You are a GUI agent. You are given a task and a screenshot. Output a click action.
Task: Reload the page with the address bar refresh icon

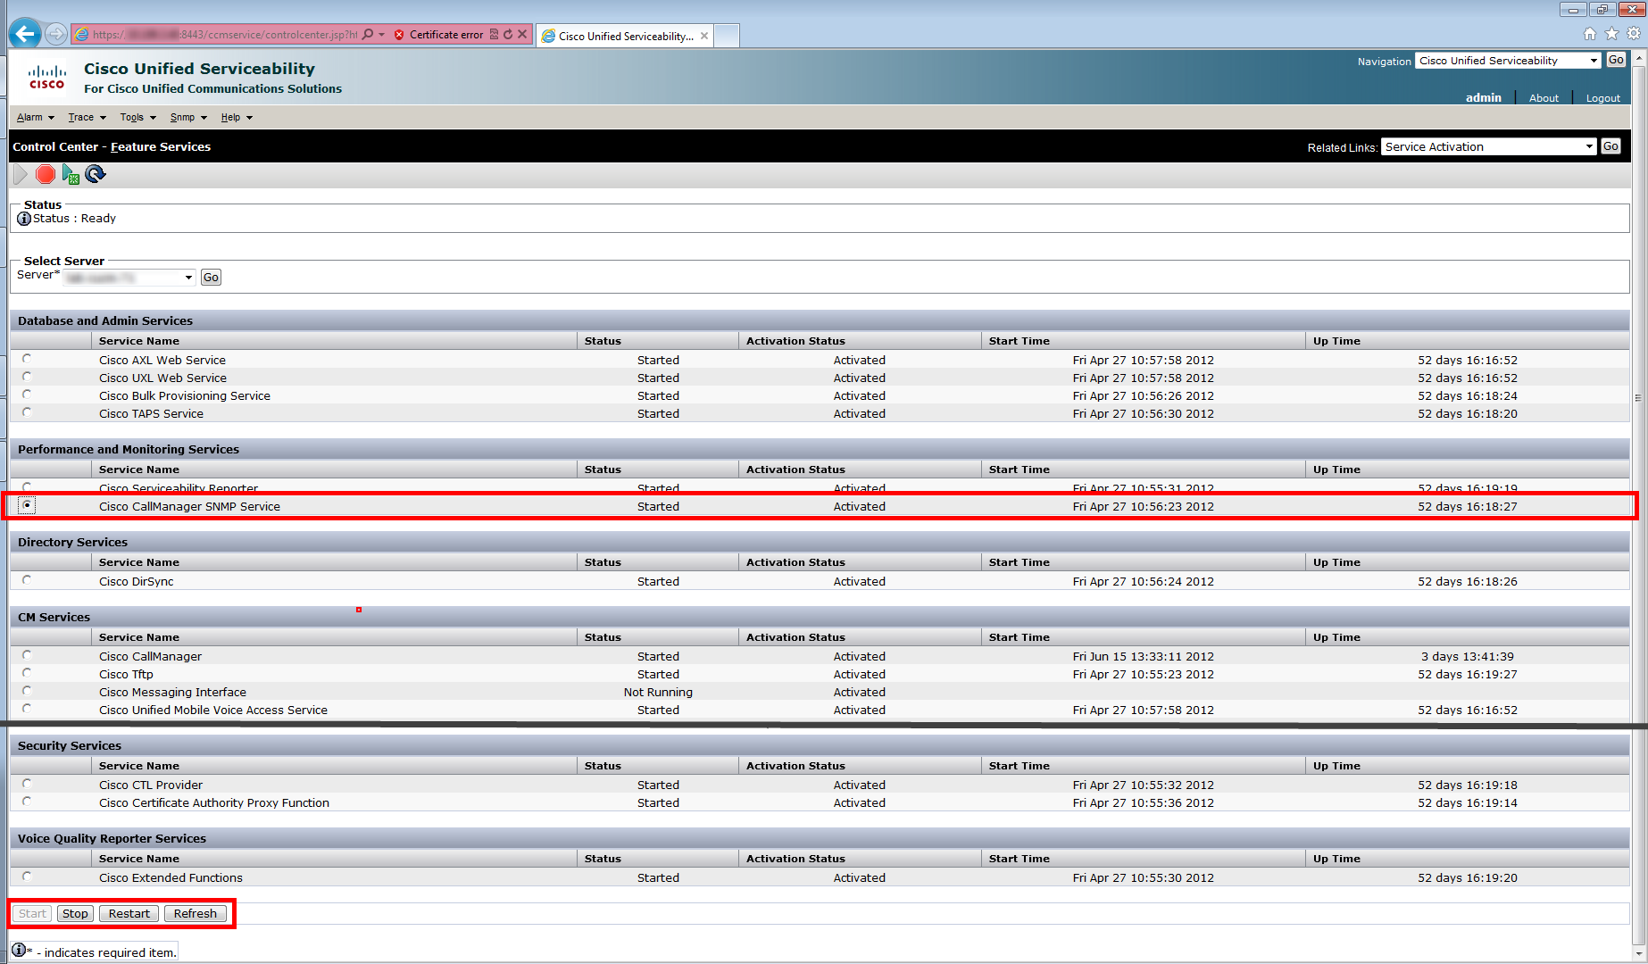click(x=508, y=35)
